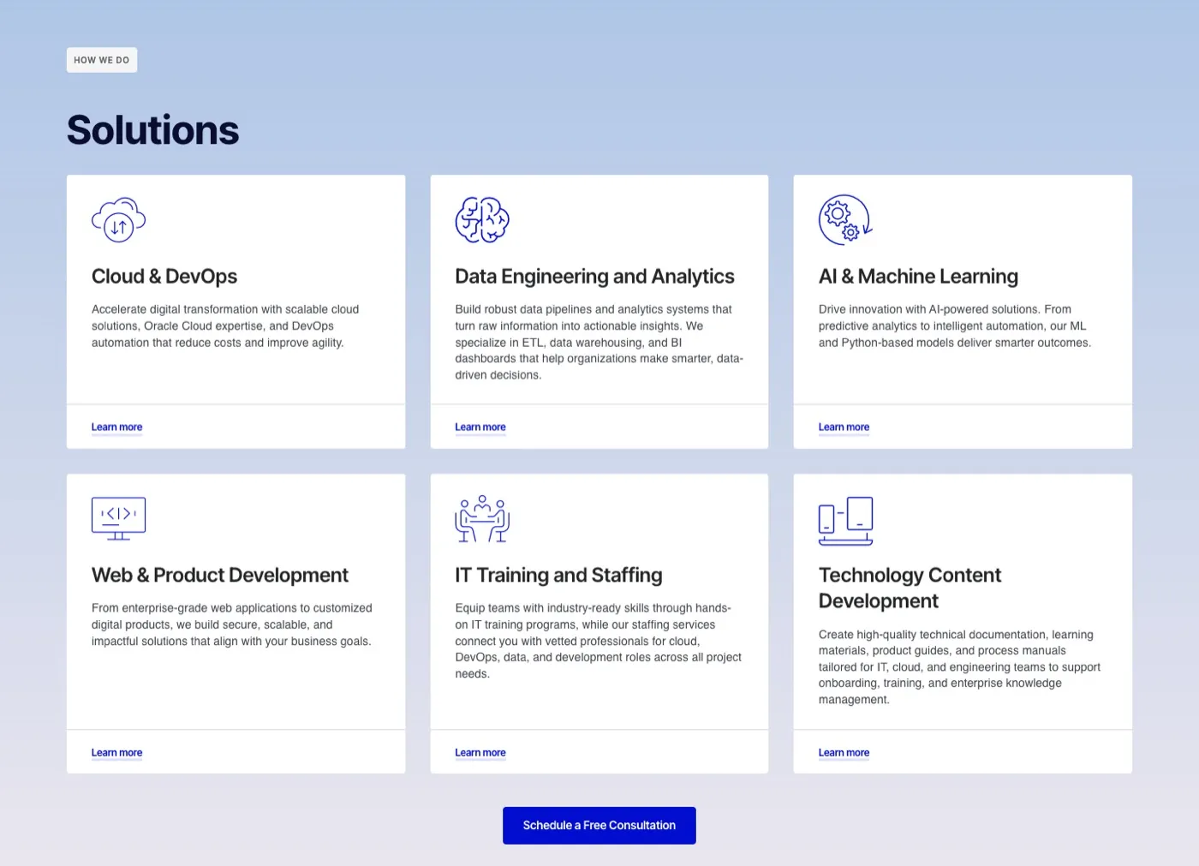Click Schedule a Free Consultation button
Viewport: 1199px width, 866px height.
599,826
